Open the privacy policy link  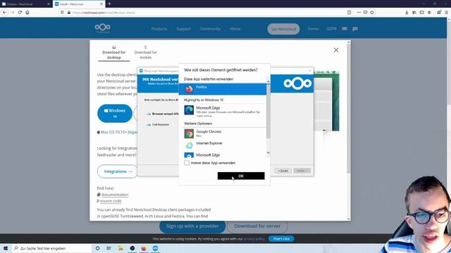[254, 239]
